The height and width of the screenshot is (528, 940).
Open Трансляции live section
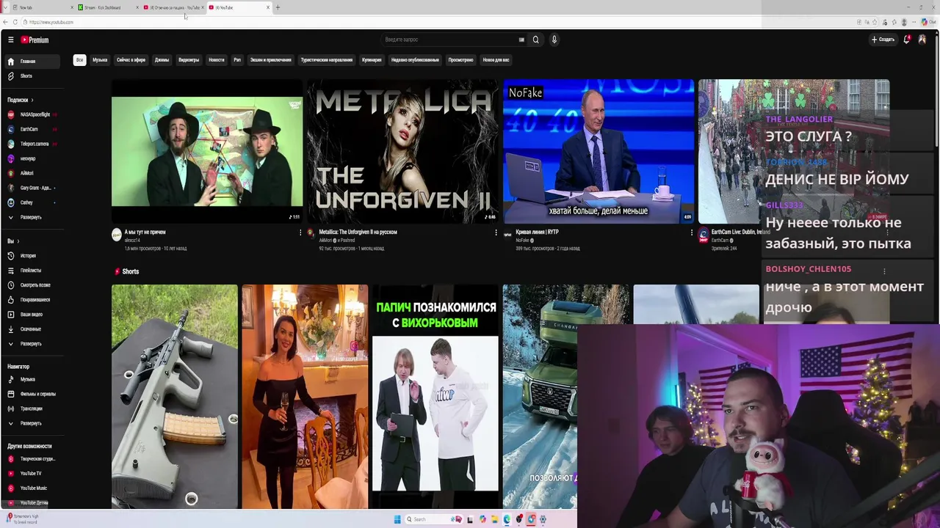tap(31, 409)
